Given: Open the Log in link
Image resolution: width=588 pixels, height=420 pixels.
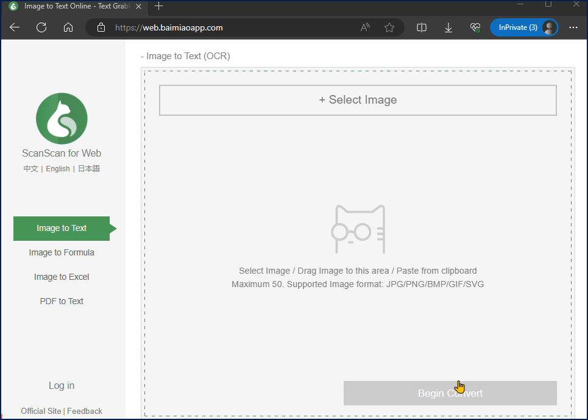Looking at the screenshot, I should pos(62,385).
